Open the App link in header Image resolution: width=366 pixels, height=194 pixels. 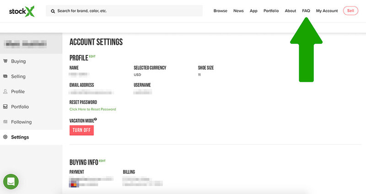tap(253, 11)
